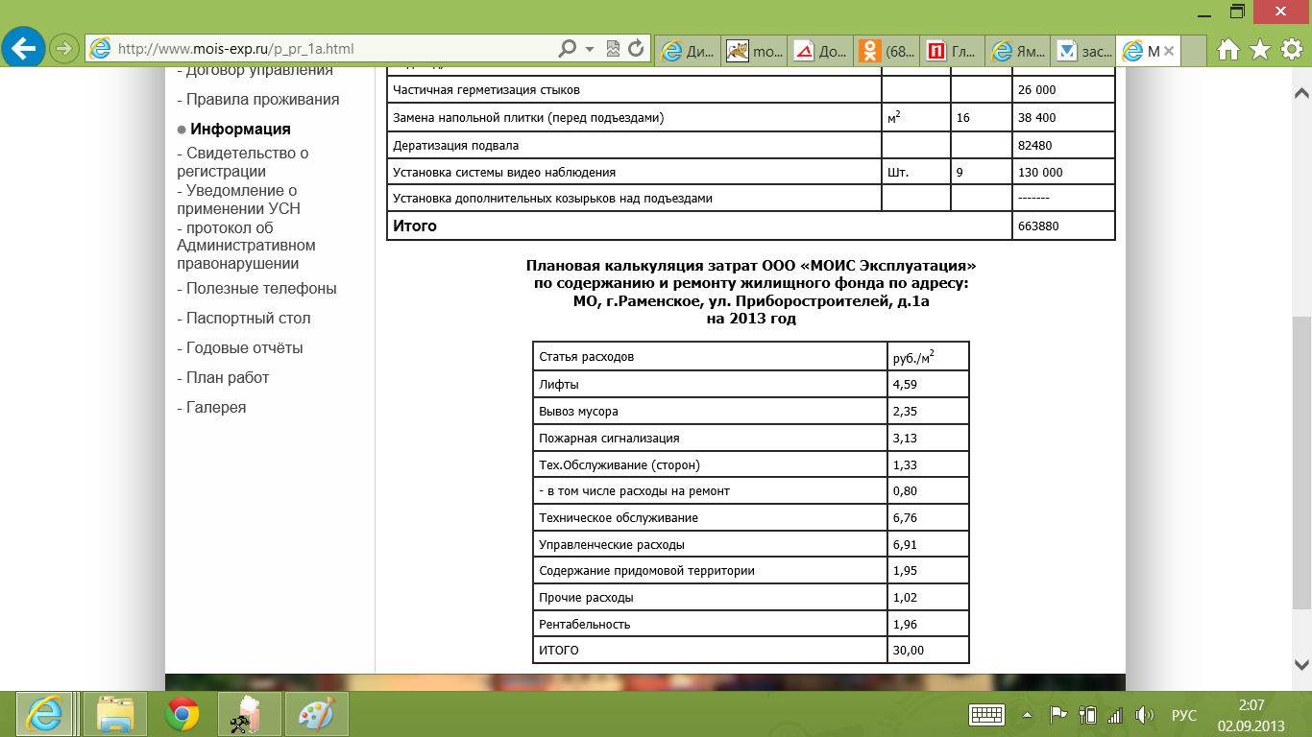Show hidden tray icons arrow
Screen dimensions: 1312x737
(x=1029, y=715)
